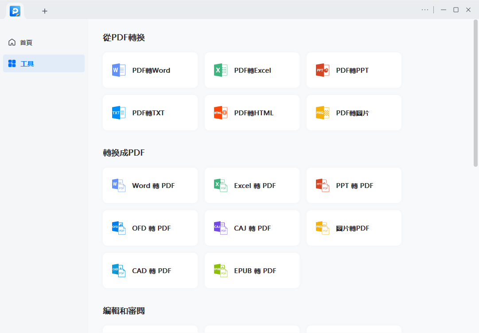The image size is (479, 333).
Task: Select the CAD 轉 PDF text label
Action: (x=152, y=270)
